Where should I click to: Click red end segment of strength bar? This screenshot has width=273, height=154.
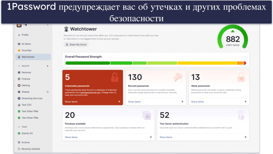pyautogui.click(x=245, y=63)
